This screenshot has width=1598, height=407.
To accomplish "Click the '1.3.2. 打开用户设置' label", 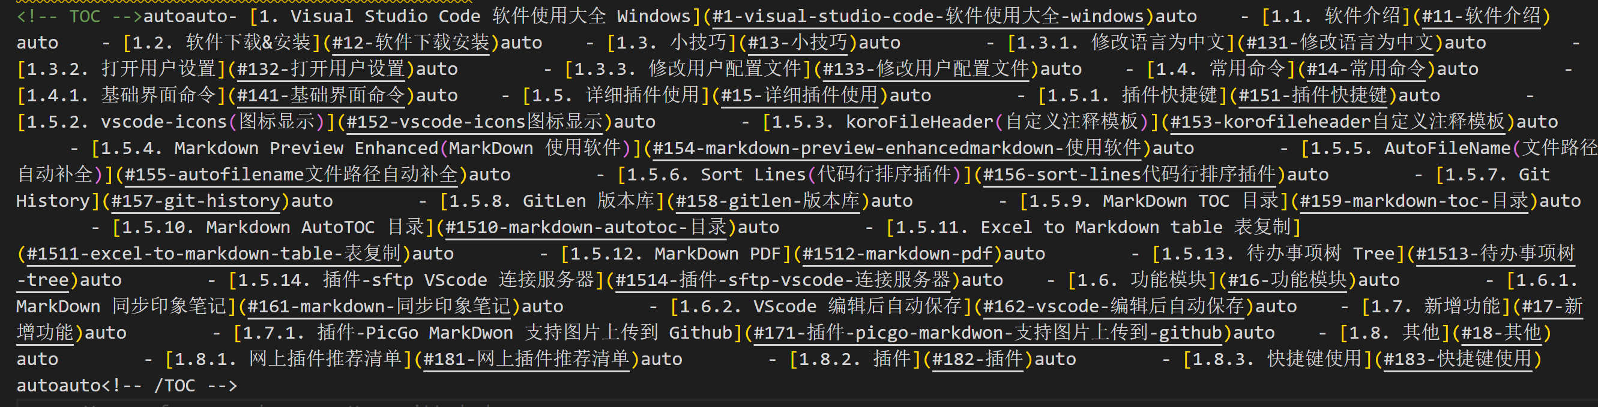I will [122, 69].
